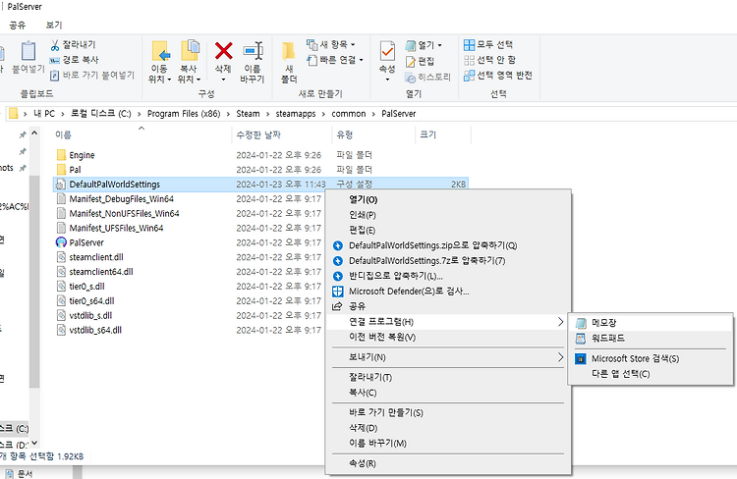Click the Cut (잘라내기) scissors icon
Screen dimensions: 737x479
click(x=55, y=45)
